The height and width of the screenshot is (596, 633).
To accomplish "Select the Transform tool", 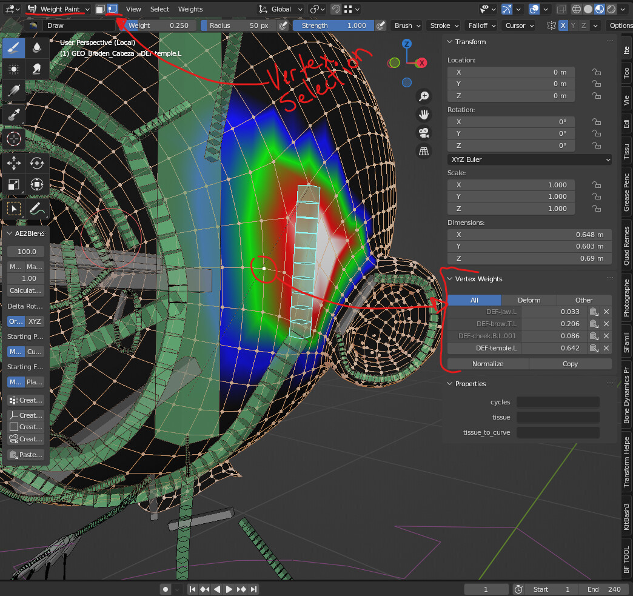I will click(37, 184).
